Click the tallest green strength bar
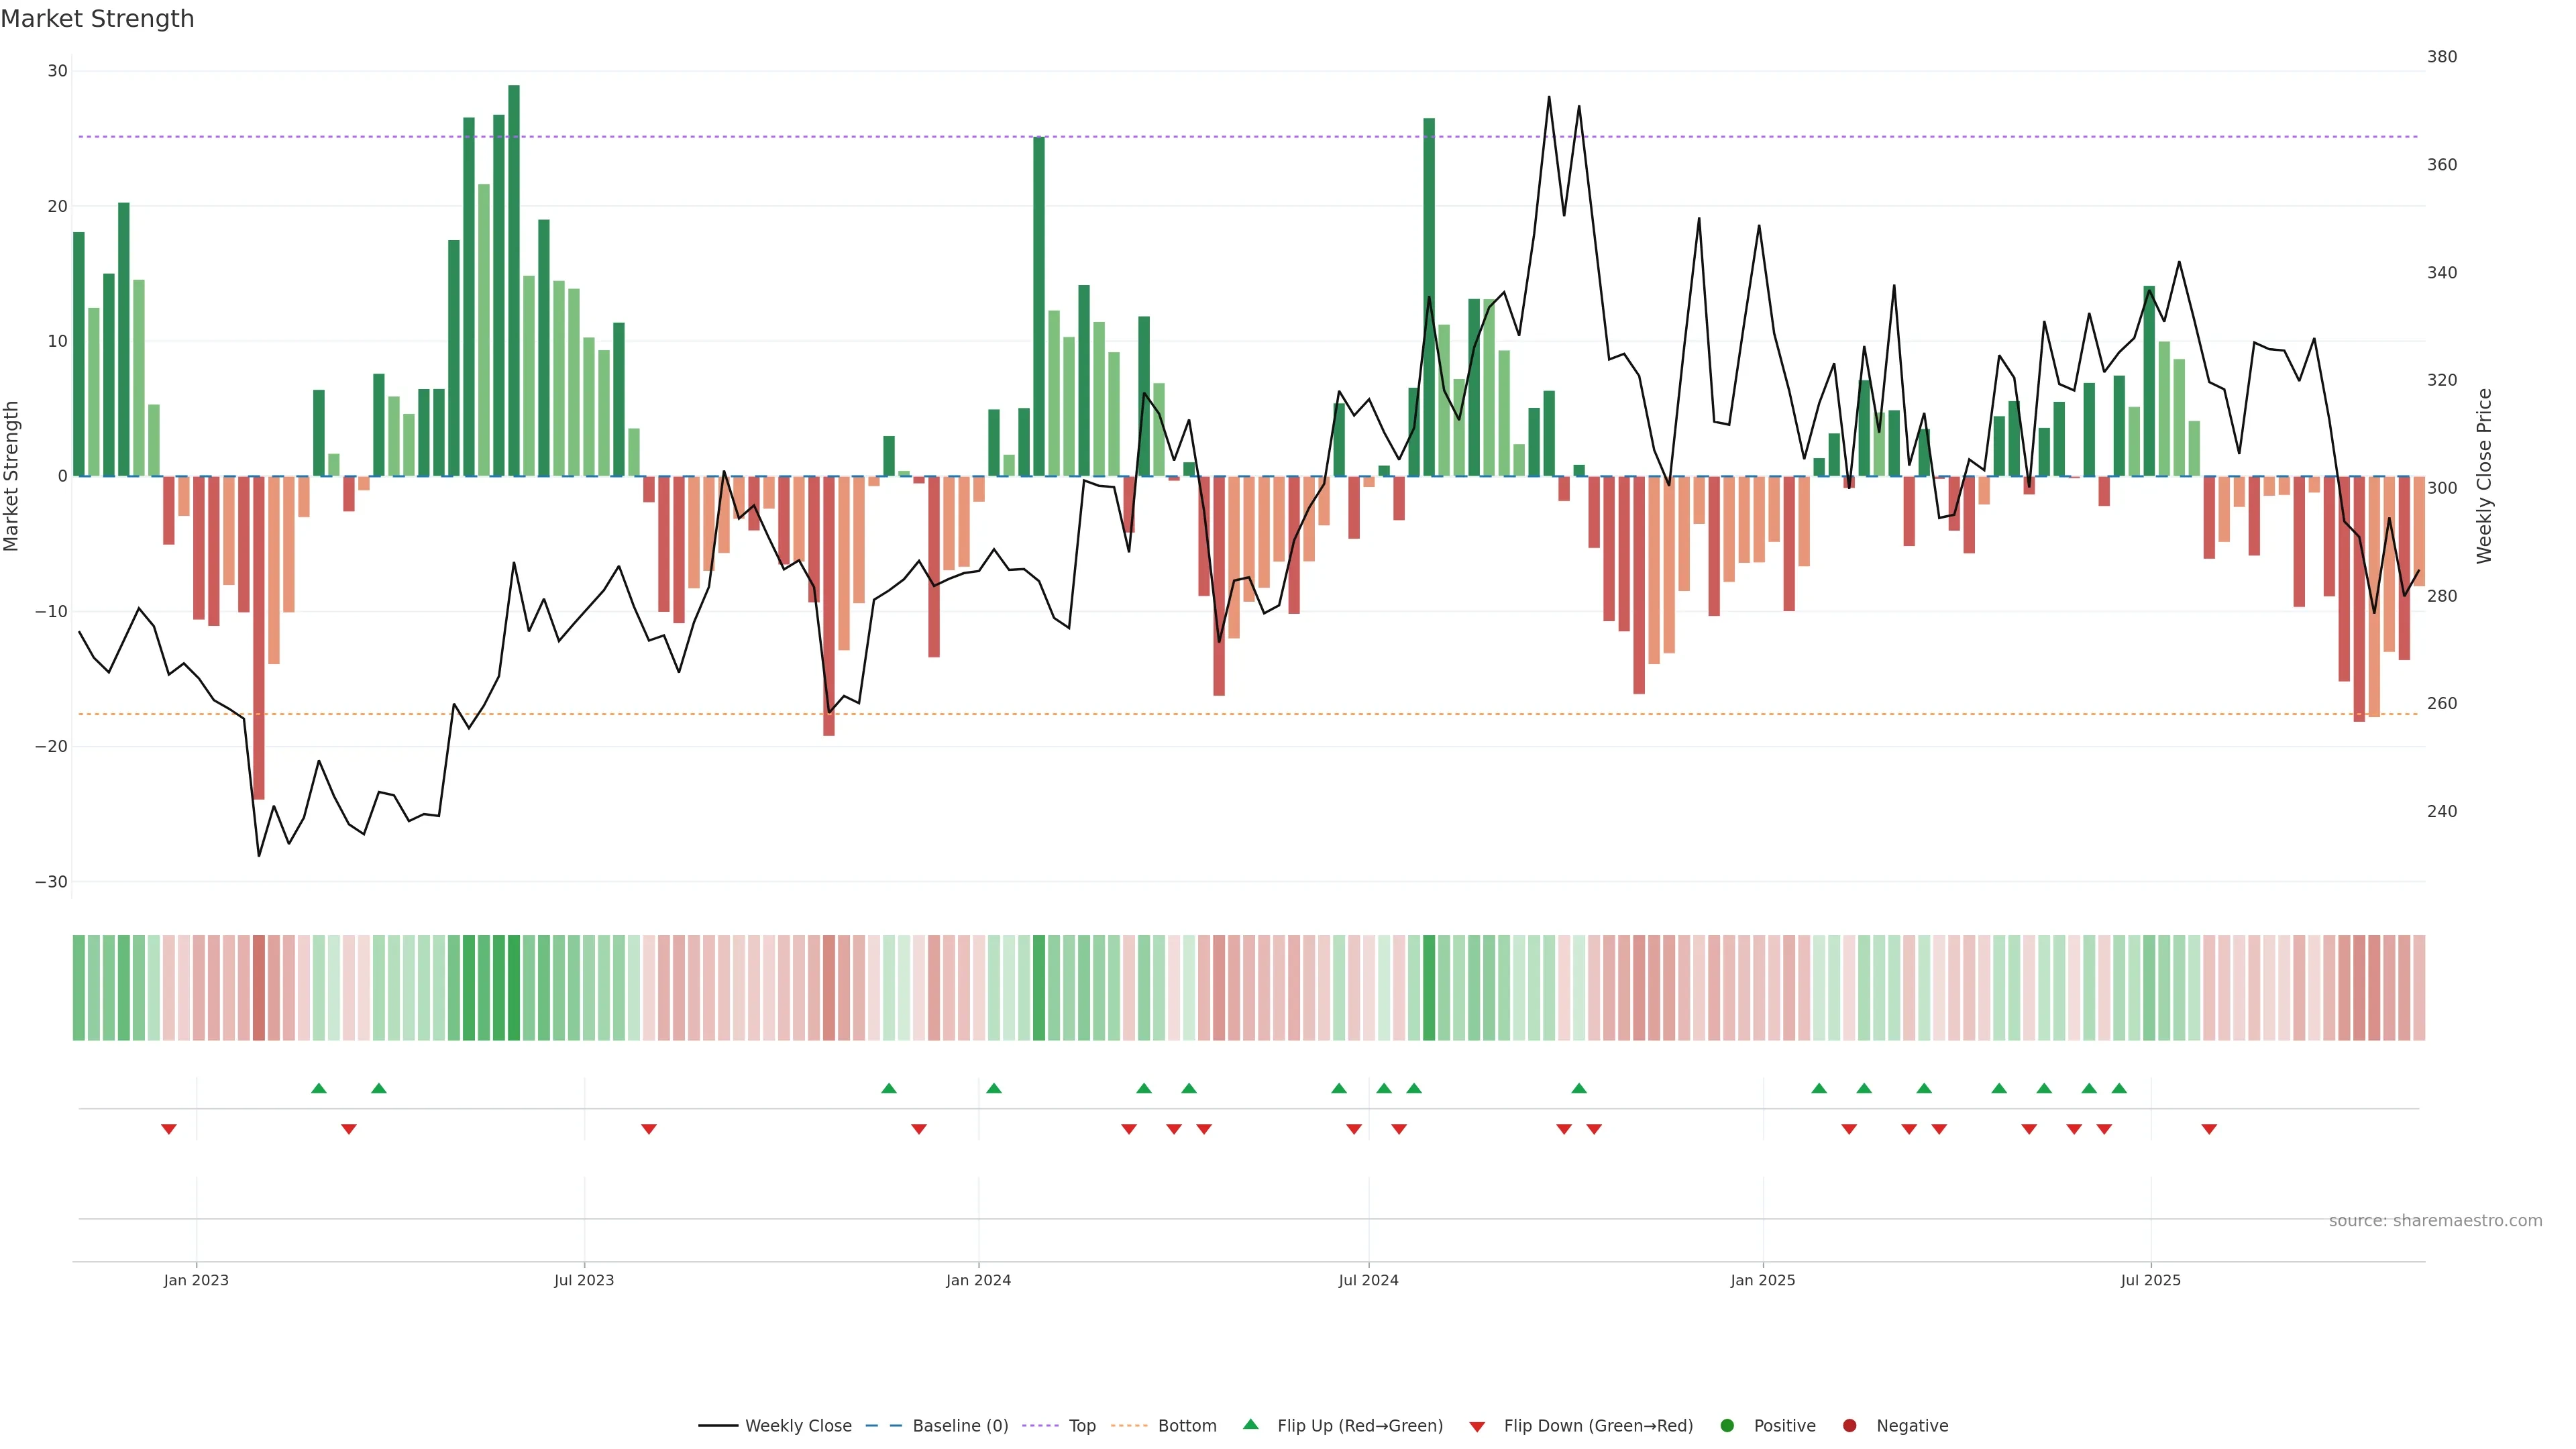Image resolution: width=2576 pixels, height=1449 pixels. 514,280
